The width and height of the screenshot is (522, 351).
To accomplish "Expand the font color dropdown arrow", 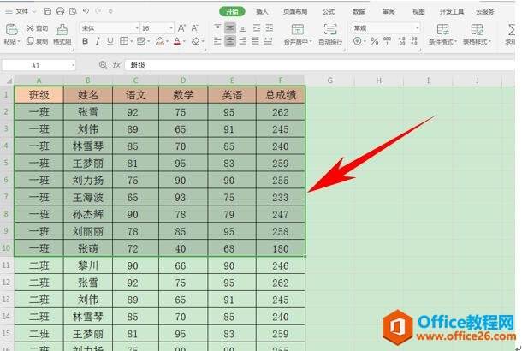I will tap(184, 42).
